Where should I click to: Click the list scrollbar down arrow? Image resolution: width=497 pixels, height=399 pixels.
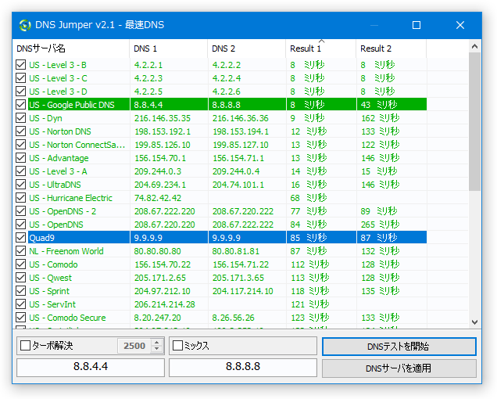[x=474, y=322]
